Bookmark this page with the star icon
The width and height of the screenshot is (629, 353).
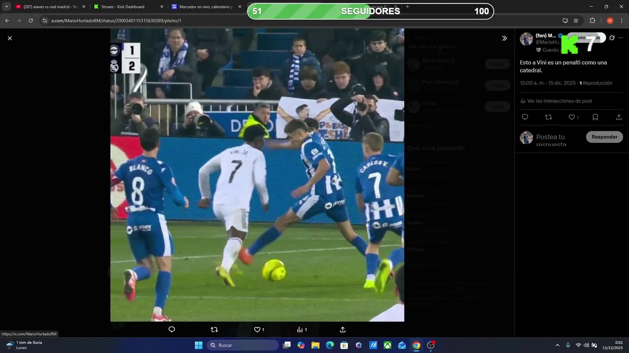point(576,21)
